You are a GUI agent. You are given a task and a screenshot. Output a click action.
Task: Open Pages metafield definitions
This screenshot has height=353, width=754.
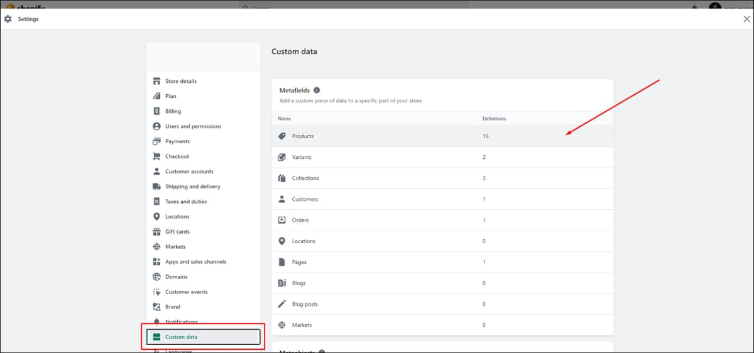(442, 262)
